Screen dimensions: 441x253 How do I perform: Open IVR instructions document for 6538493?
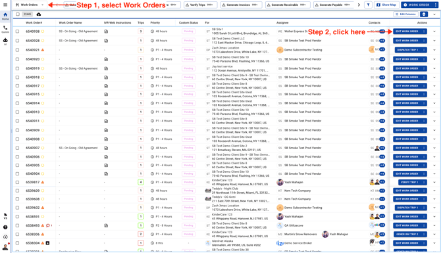click(x=106, y=225)
